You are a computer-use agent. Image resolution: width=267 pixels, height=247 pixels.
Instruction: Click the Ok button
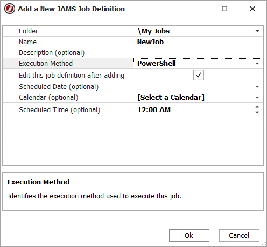point(189,235)
